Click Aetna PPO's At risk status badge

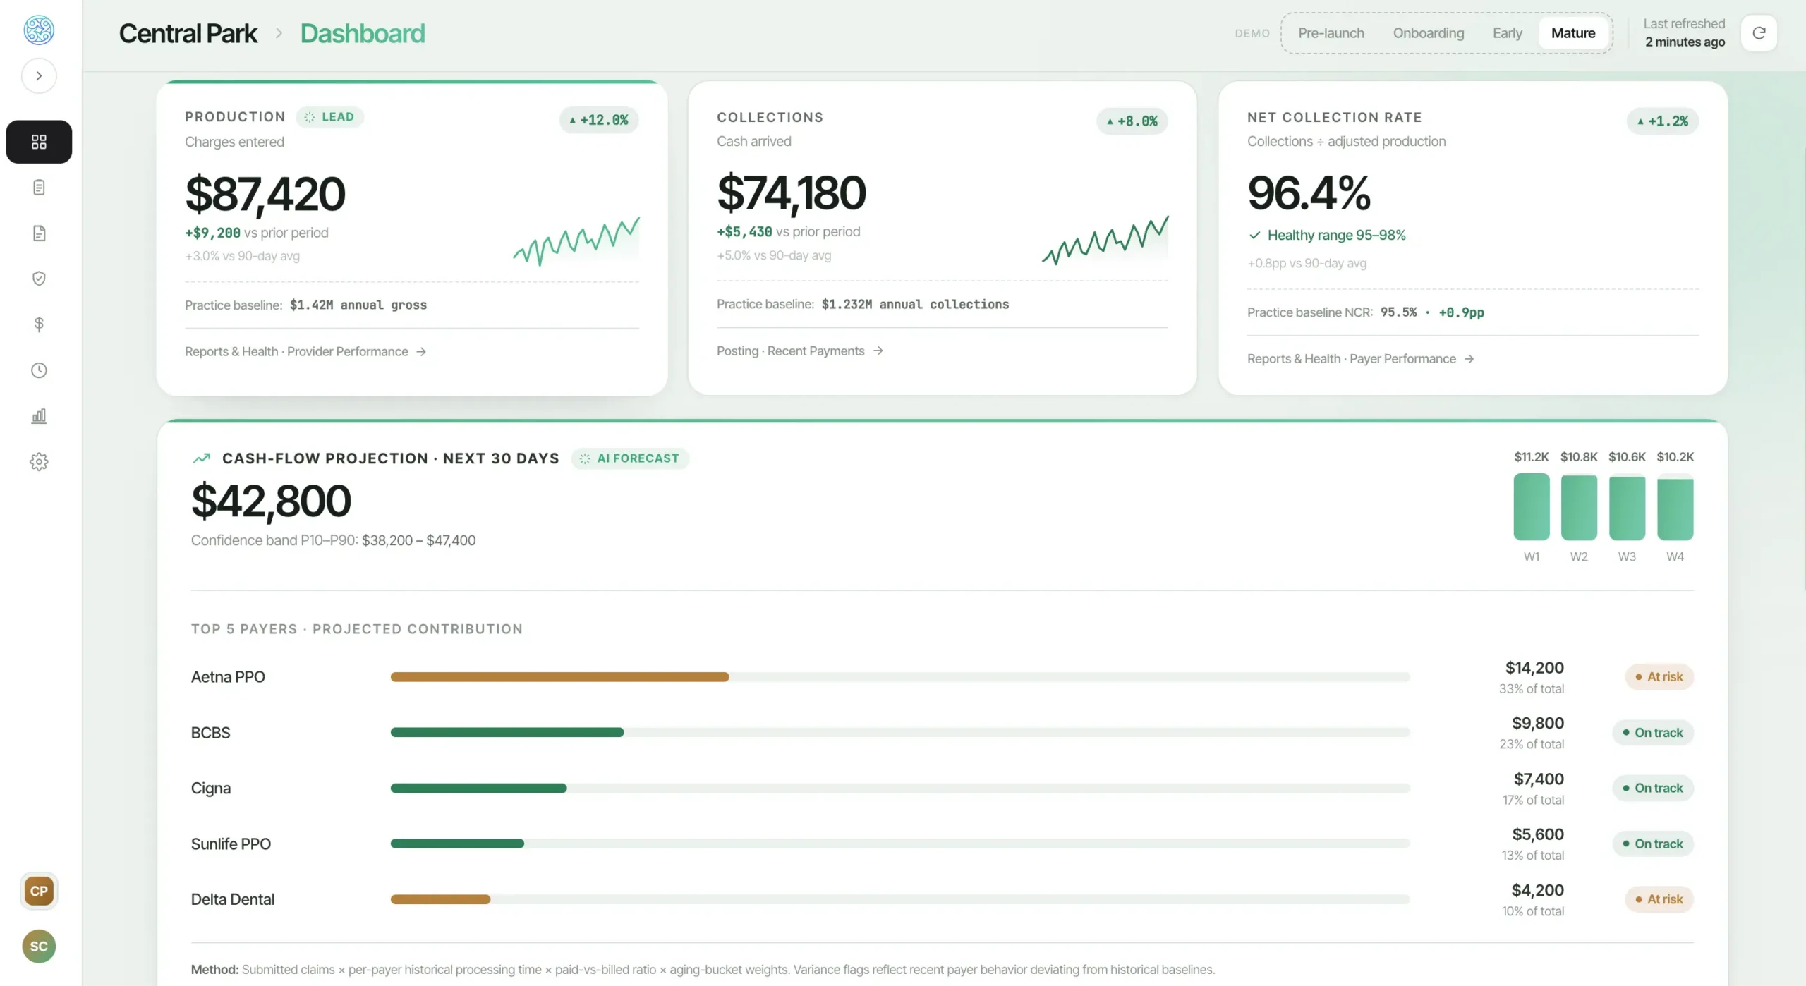1659,677
